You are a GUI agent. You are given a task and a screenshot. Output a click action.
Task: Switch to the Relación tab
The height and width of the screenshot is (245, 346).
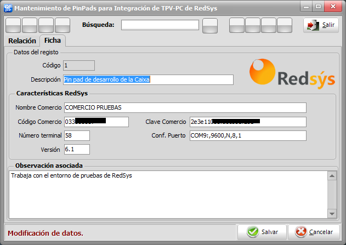coord(22,41)
